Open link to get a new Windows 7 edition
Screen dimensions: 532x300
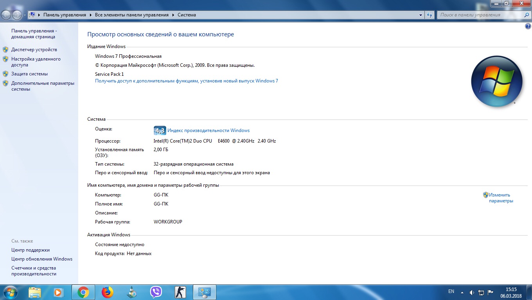(x=187, y=81)
